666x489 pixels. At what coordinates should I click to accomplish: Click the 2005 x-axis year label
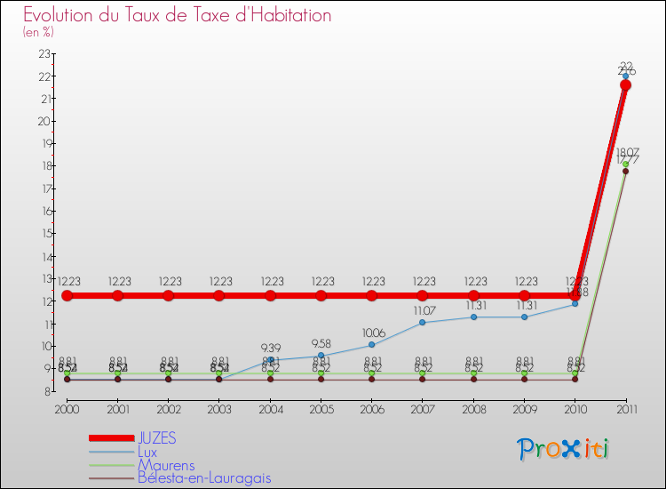321,409
